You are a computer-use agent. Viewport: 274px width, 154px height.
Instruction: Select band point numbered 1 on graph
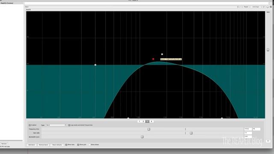[95, 65]
